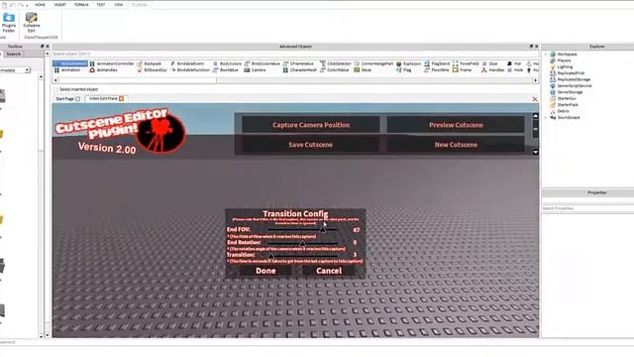Viewport: 634px width, 357px height.
Task: Insert a CFrameValue object
Action: coord(298,63)
